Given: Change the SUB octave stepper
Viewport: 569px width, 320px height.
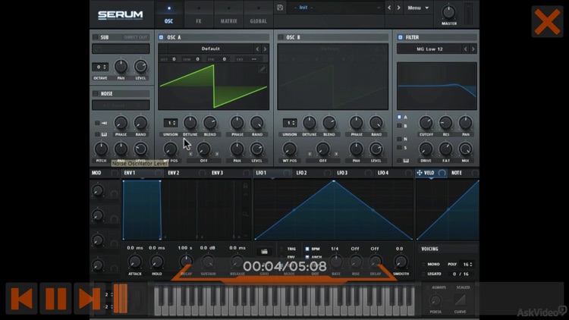Looking at the screenshot, I should point(100,67).
